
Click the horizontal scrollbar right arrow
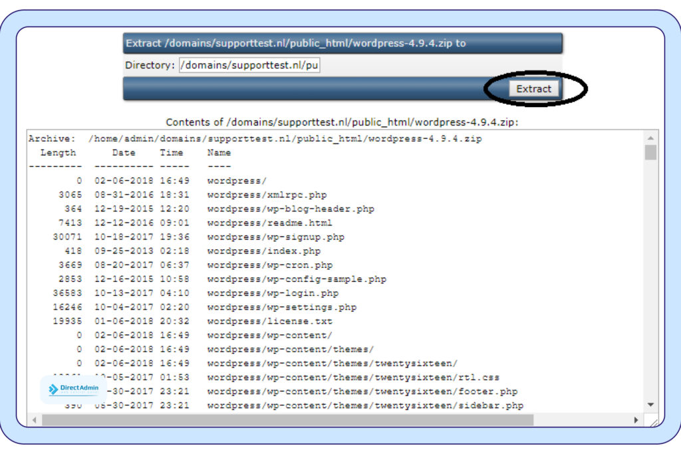tap(636, 419)
